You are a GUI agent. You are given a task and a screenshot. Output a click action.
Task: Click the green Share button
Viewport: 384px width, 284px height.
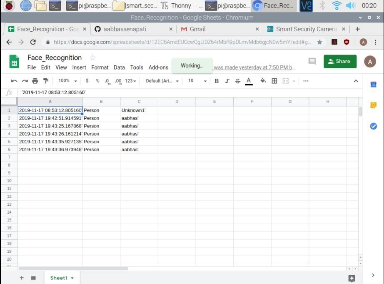pos(340,61)
